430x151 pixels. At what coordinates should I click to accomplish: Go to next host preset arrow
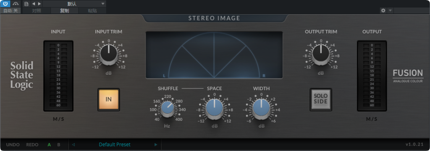[39, 4]
